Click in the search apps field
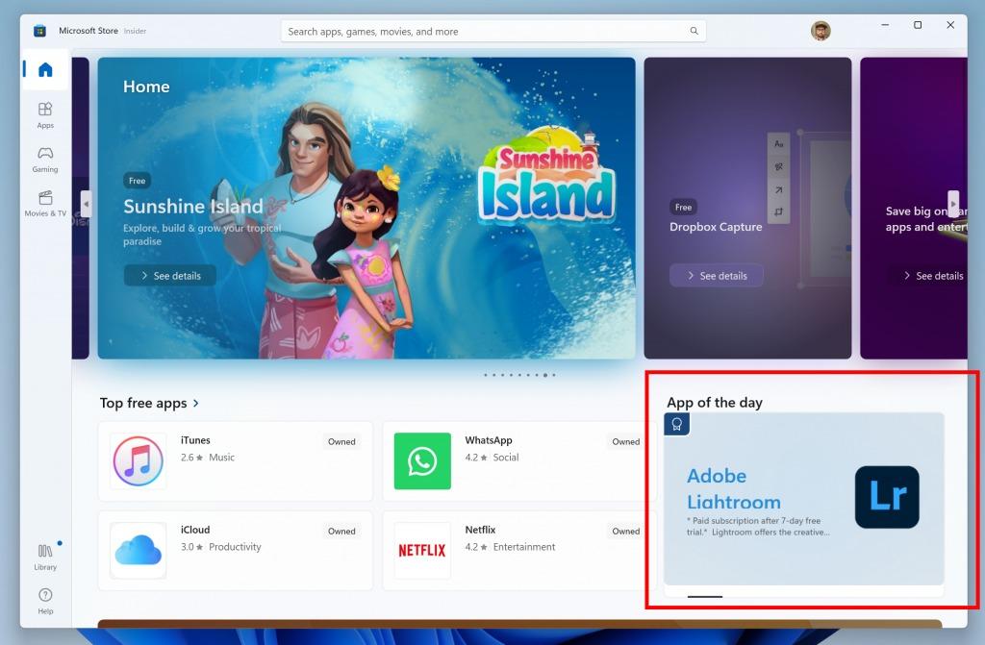Viewport: 985px width, 645px height. pos(493,31)
